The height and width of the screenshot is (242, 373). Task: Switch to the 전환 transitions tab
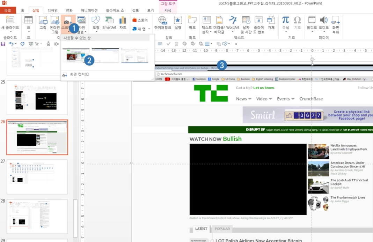[x=69, y=10]
